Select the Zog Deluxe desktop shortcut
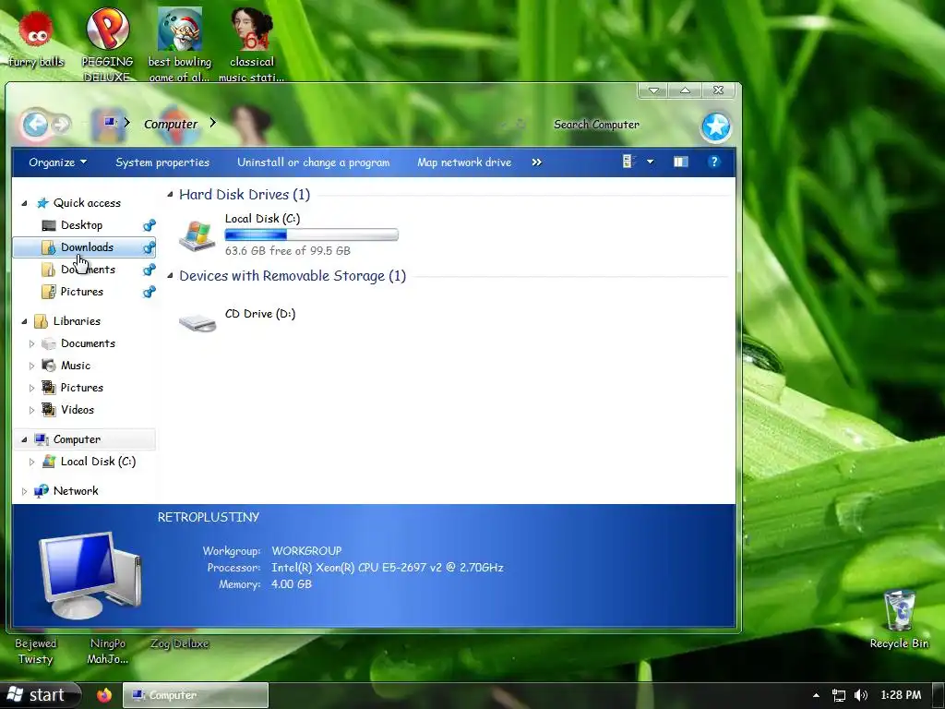Image resolution: width=945 pixels, height=709 pixels. (180, 643)
